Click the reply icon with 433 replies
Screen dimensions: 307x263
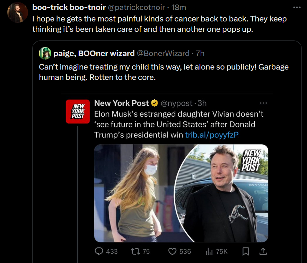pos(100,252)
